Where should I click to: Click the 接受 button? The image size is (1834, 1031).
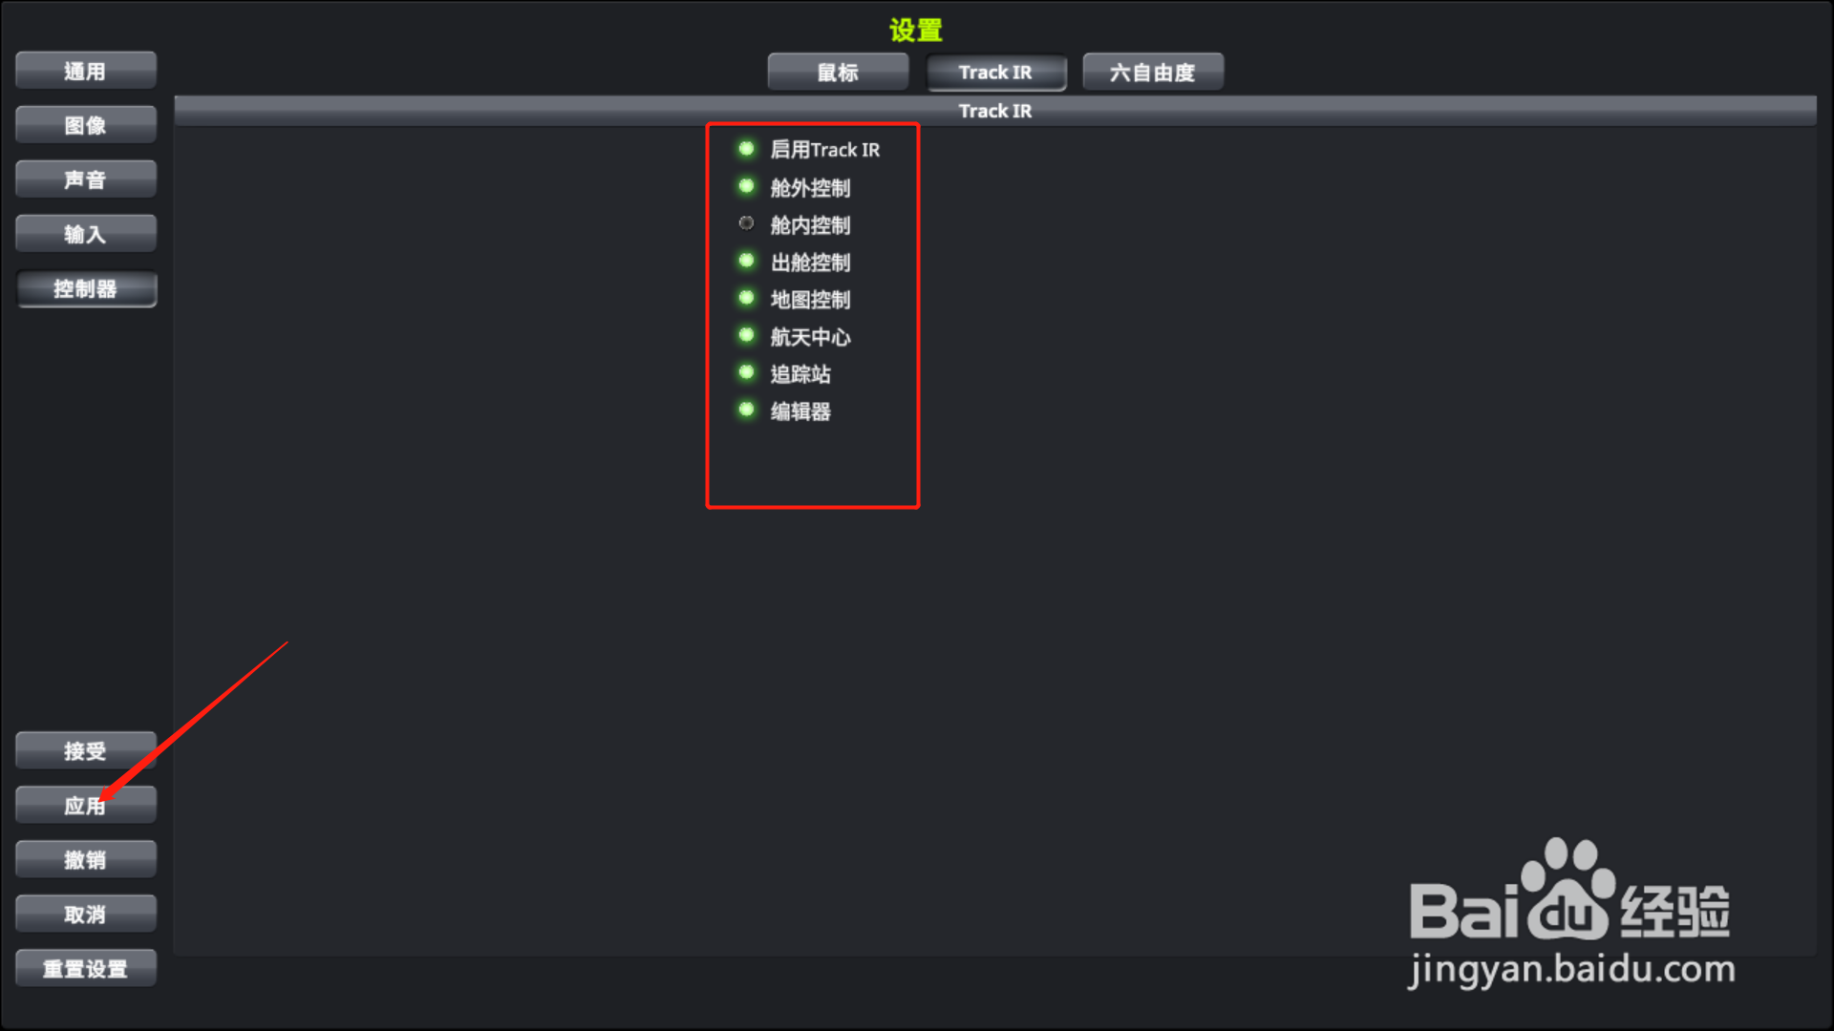86,751
